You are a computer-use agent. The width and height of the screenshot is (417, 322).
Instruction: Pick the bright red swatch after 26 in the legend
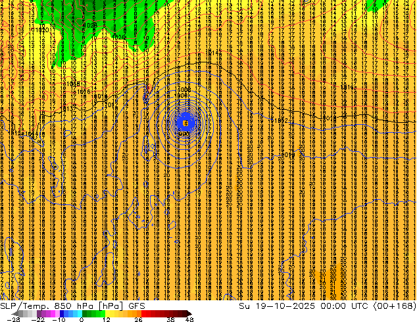point(143,313)
